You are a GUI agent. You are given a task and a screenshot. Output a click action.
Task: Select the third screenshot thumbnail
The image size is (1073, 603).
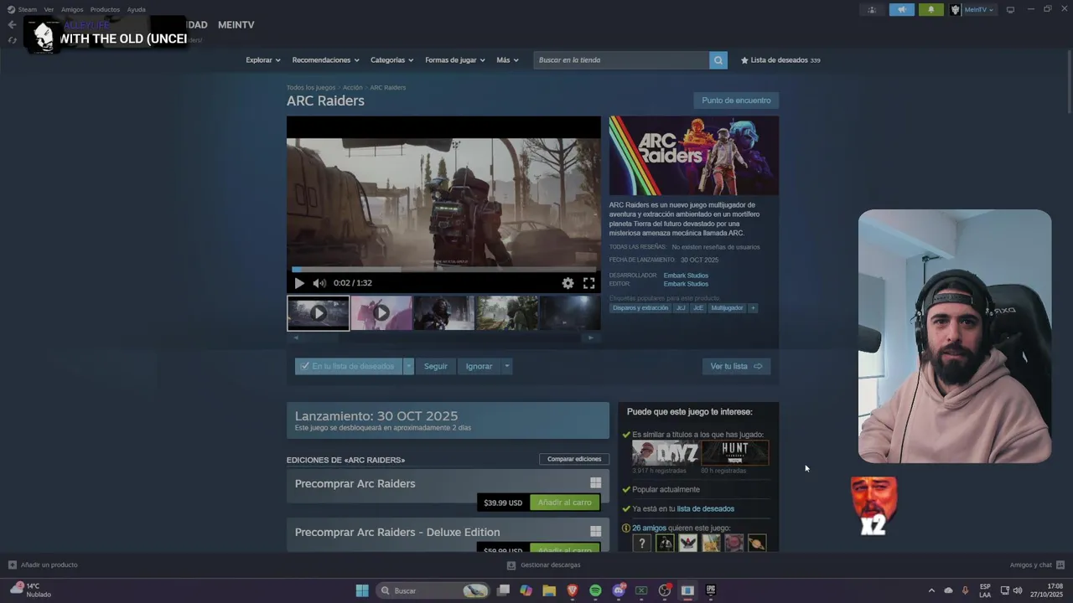point(444,313)
